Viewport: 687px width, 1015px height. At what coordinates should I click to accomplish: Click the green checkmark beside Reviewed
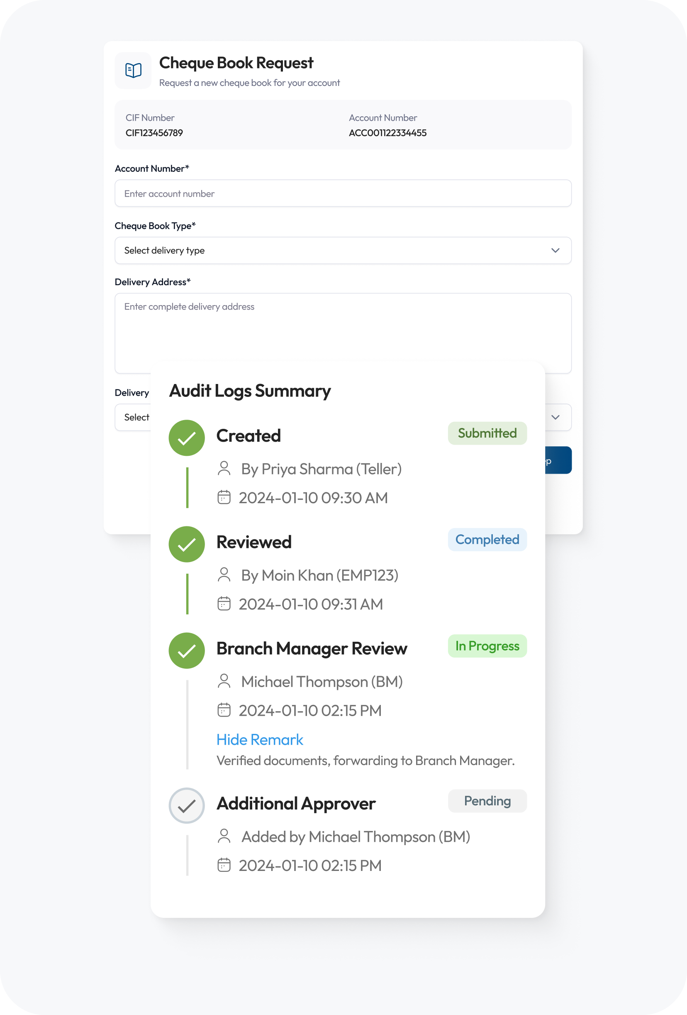186,544
